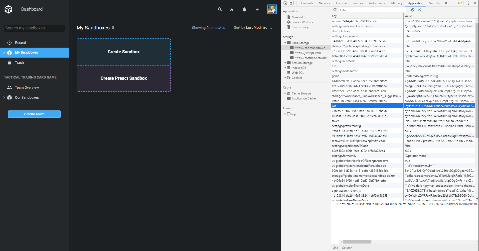Click the Create Team button
The image size is (479, 251).
coord(34,114)
